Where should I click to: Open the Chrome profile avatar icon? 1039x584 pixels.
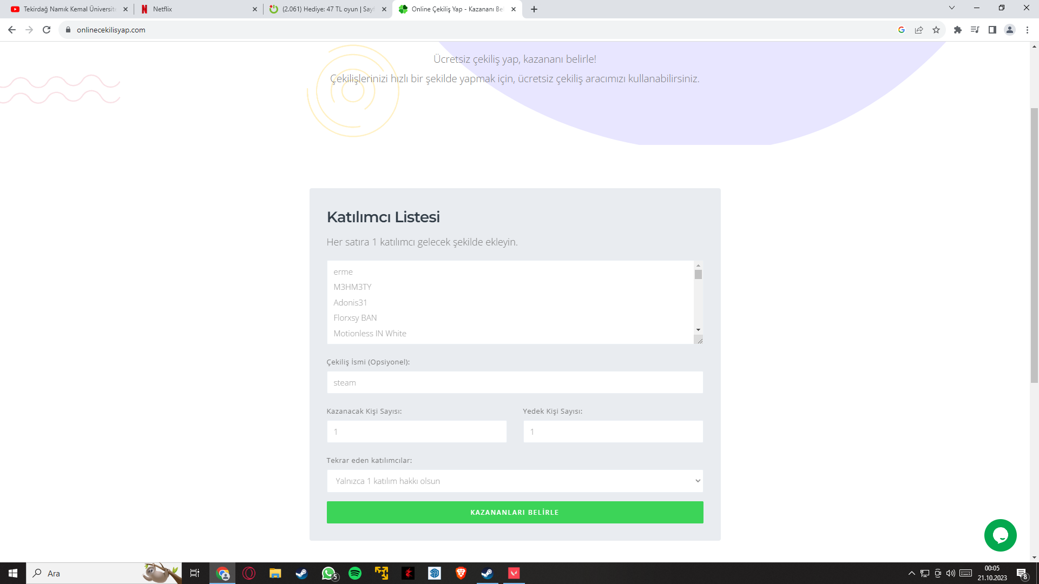1010,30
